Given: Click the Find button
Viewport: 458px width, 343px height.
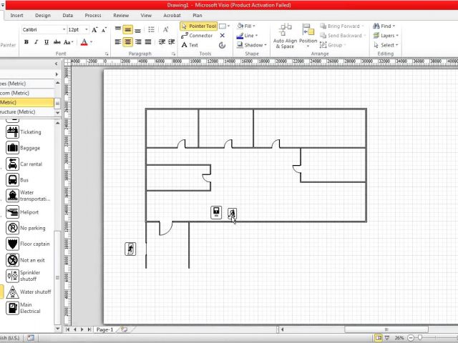Looking at the screenshot, I should tap(386, 26).
